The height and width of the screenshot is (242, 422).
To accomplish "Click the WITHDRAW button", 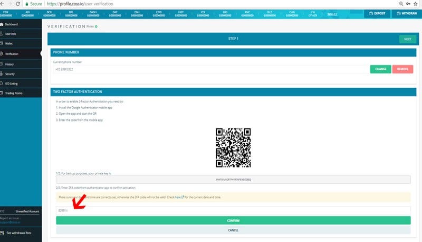I will click(x=407, y=14).
